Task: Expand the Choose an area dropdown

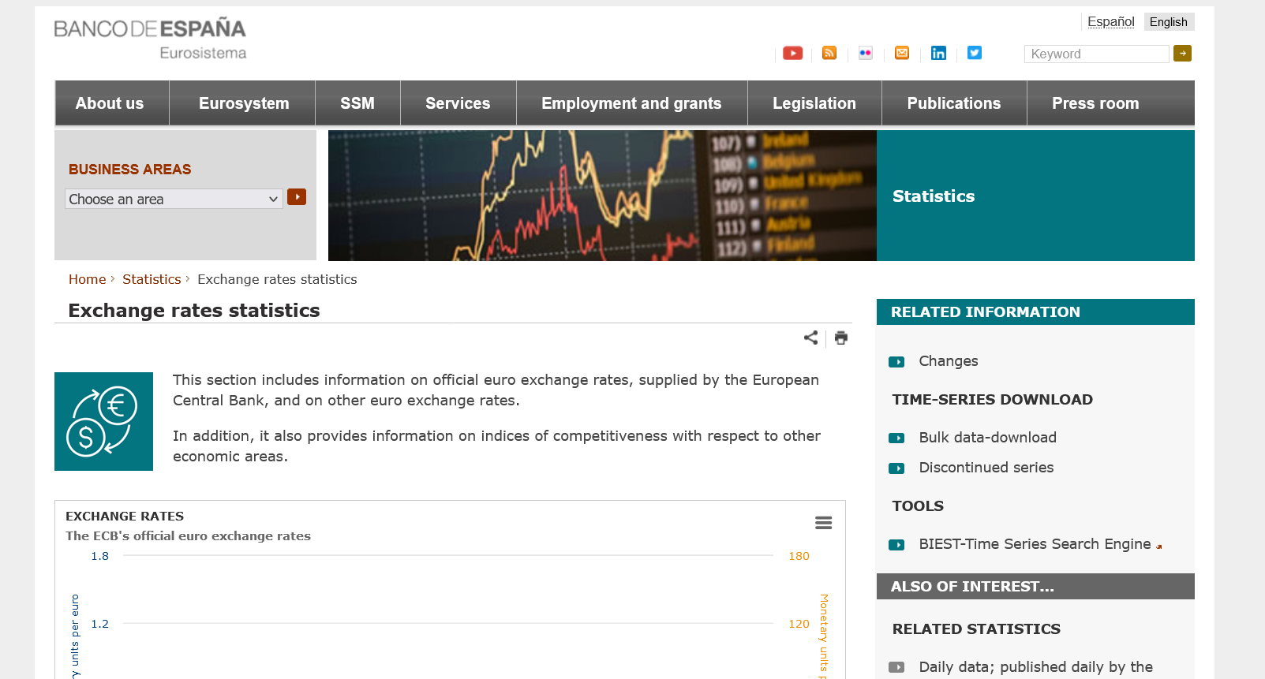Action: [x=174, y=199]
